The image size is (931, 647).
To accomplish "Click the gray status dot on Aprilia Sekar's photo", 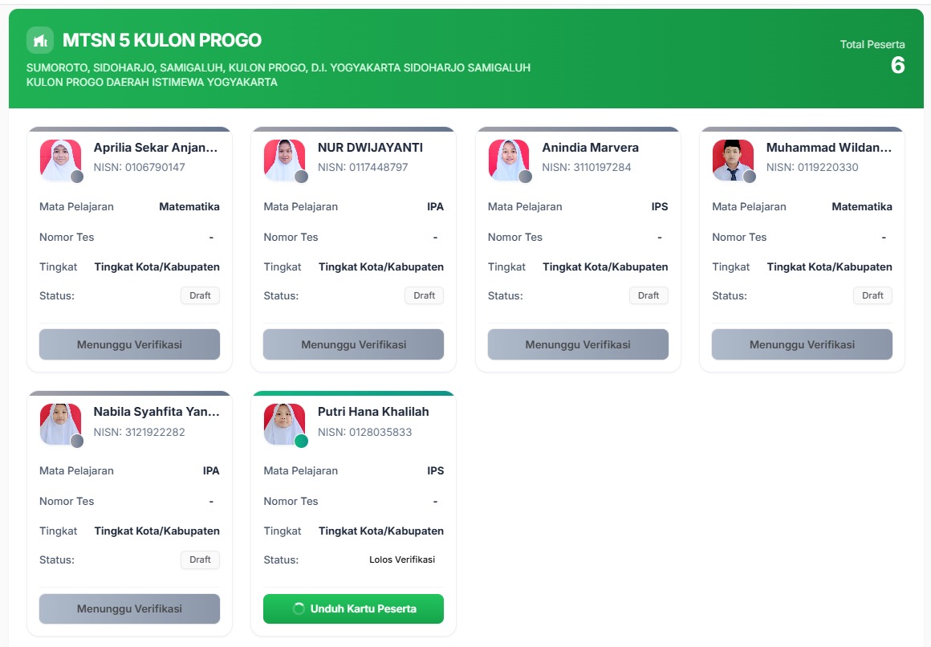I will click(x=77, y=177).
